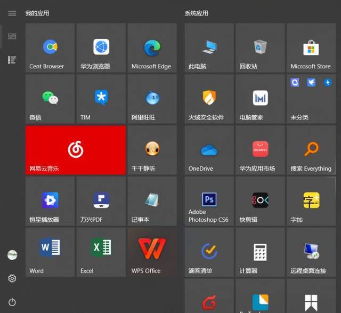
Task: Switch to pinned tiles view
Action: [12, 36]
